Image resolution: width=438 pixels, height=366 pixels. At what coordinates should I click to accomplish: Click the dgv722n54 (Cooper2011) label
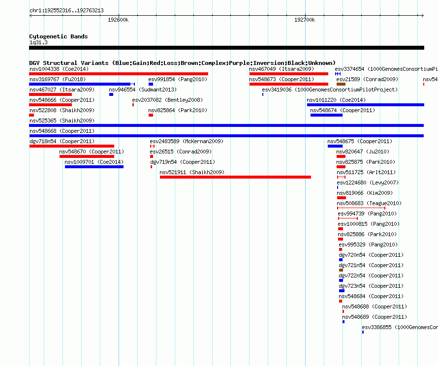(x=371, y=275)
